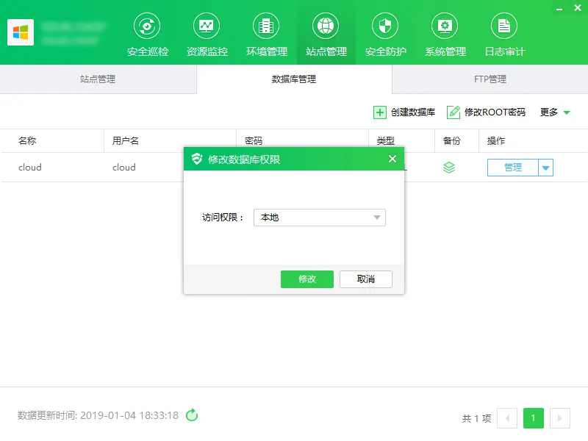Click the 类型 column header

point(385,141)
